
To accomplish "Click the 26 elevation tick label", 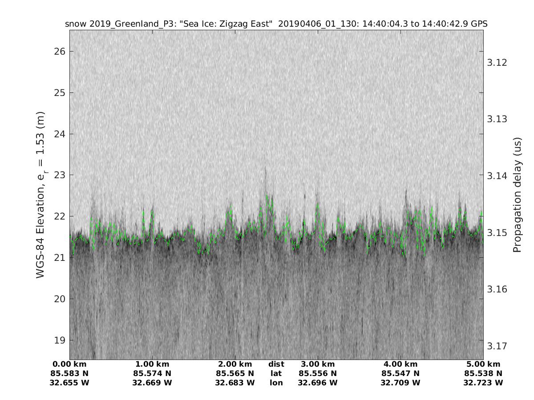I will click(x=60, y=52).
